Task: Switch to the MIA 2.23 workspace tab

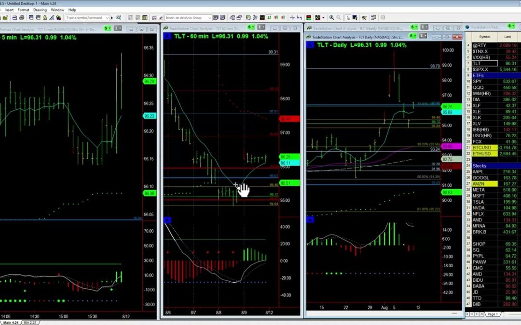Action: tap(30, 322)
